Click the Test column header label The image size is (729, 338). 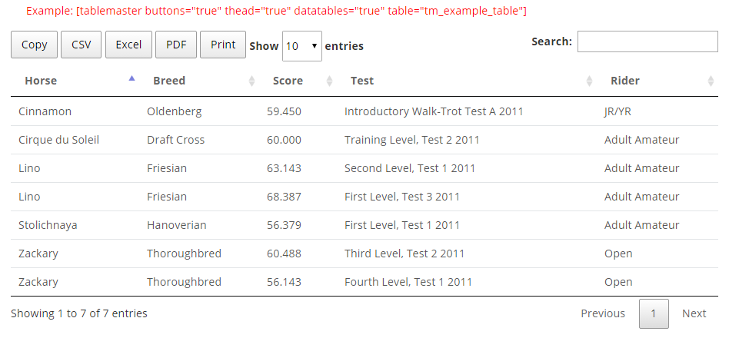pyautogui.click(x=361, y=81)
